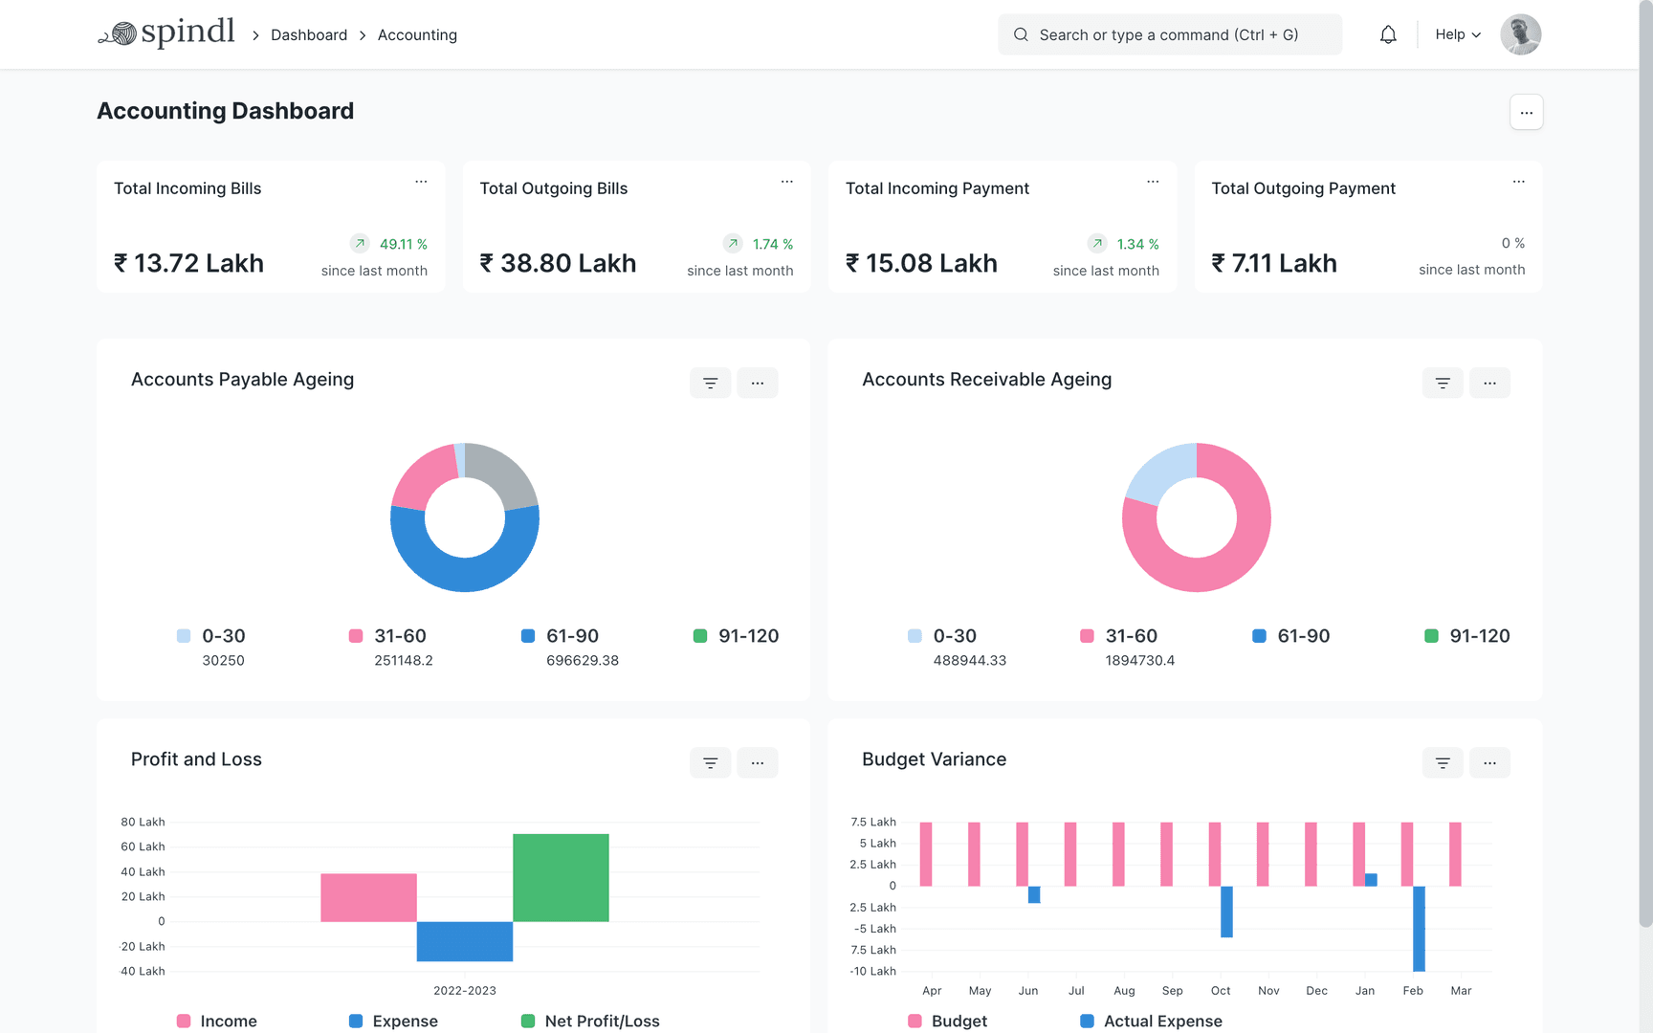
Task: Open the filter icon on Accounts Receivable Ageing
Action: (1442, 383)
